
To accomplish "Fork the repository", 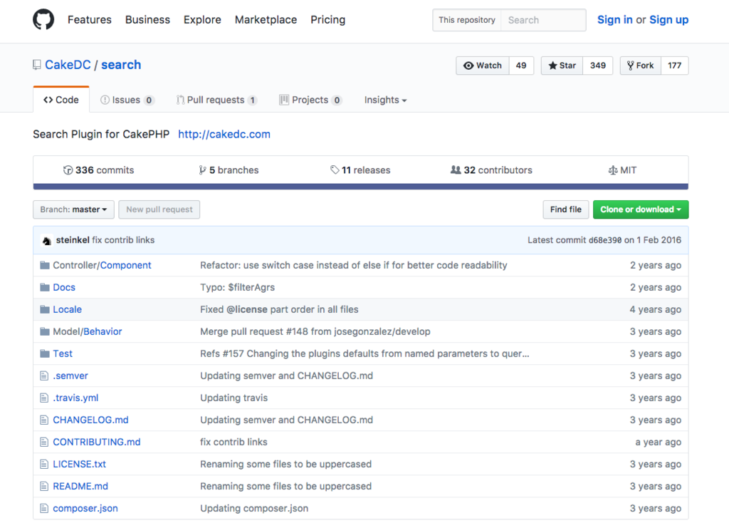I will 640,66.
